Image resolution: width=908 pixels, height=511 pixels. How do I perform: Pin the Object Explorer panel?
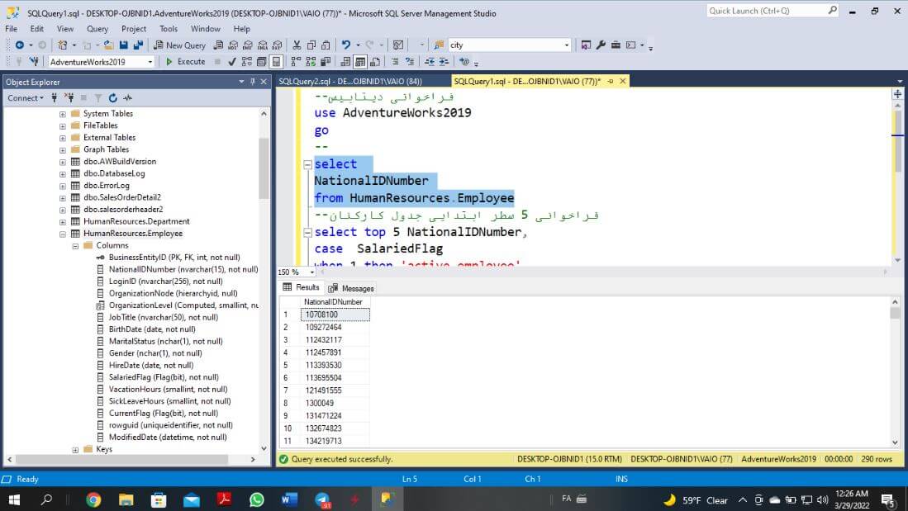pyautogui.click(x=251, y=82)
